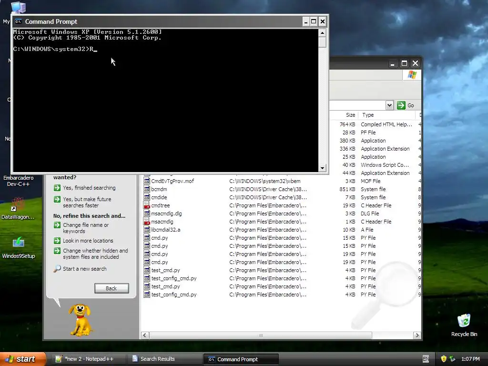The image size is (488, 366).
Task: Click the 'Windows Script Co...' type cell
Action: coord(385,165)
